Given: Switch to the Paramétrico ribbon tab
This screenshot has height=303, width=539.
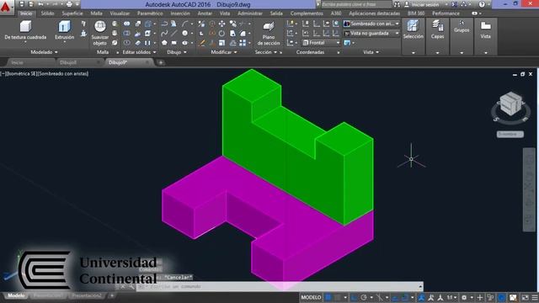Looking at the screenshot, I should tap(150, 13).
